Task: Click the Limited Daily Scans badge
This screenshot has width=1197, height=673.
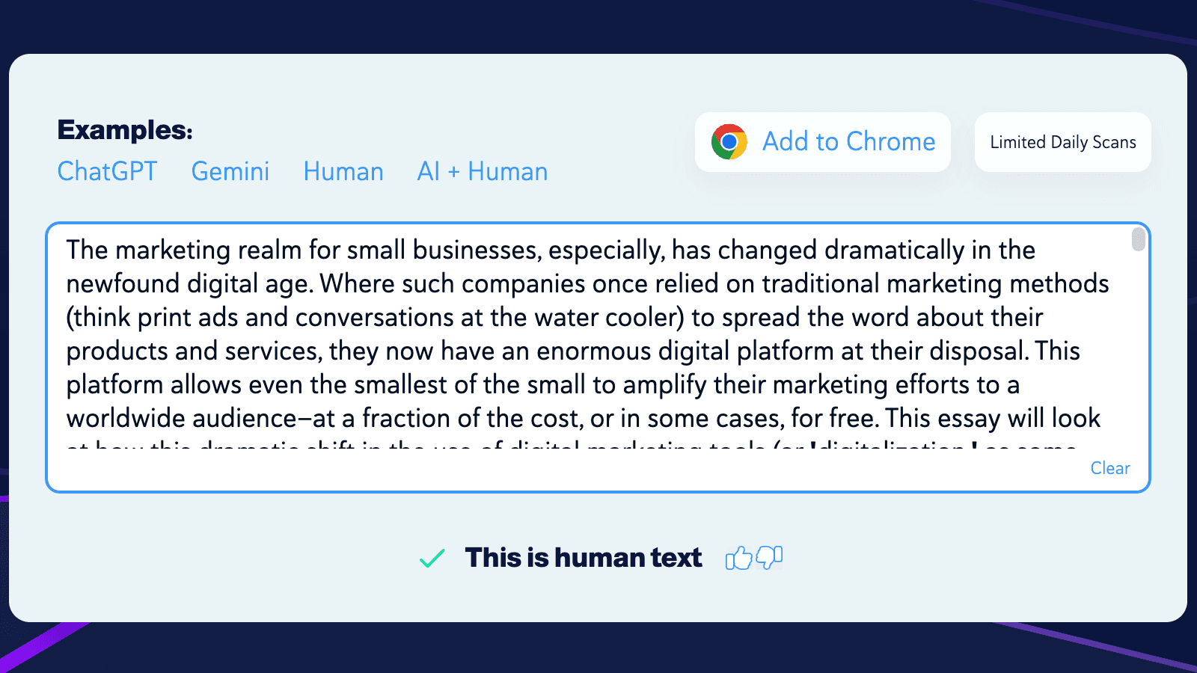Action: pos(1062,141)
